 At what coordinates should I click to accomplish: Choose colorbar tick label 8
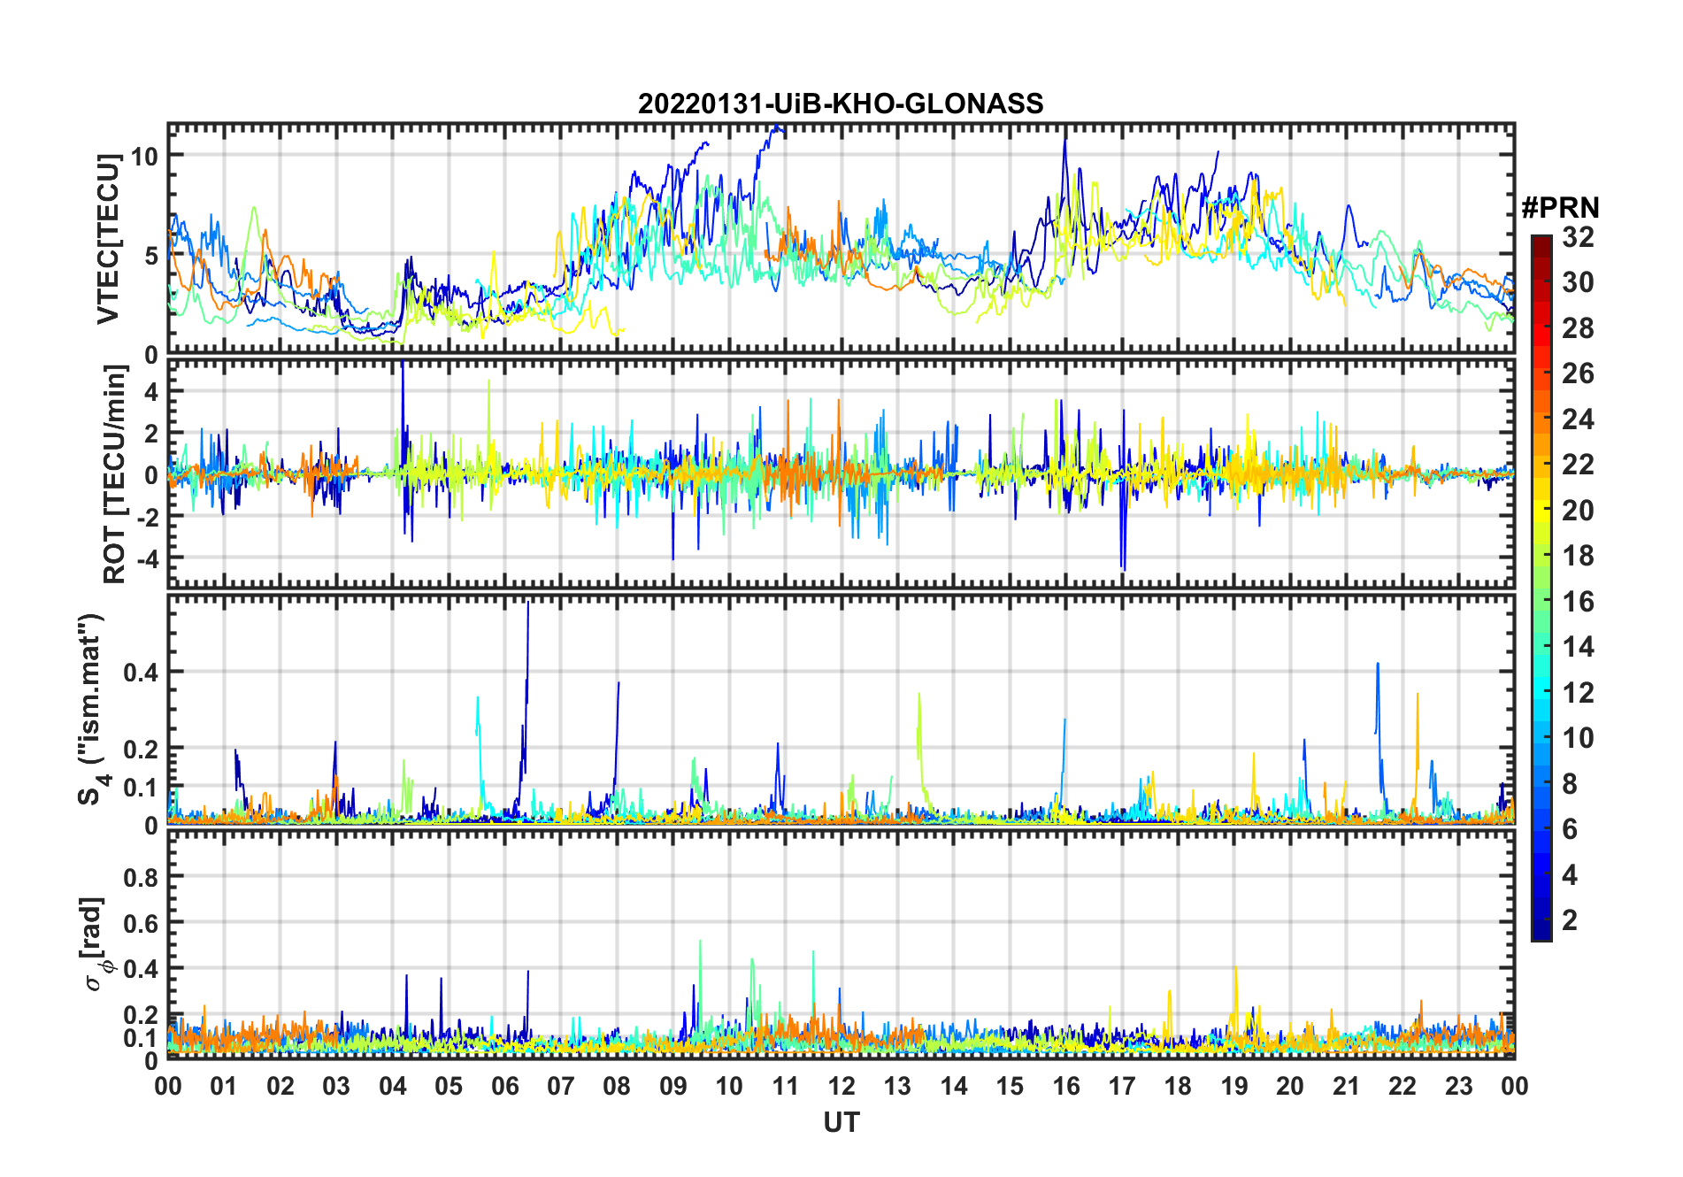pyautogui.click(x=1570, y=784)
